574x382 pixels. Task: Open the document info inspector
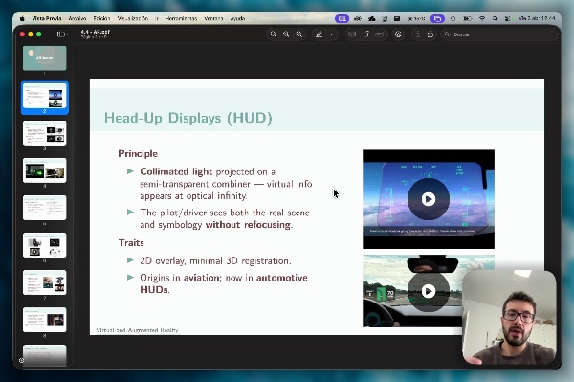[417, 34]
